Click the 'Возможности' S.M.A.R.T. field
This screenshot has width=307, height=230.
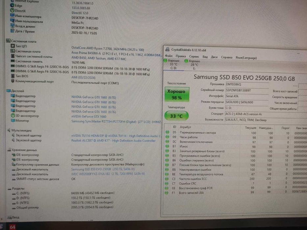(x=266, y=120)
